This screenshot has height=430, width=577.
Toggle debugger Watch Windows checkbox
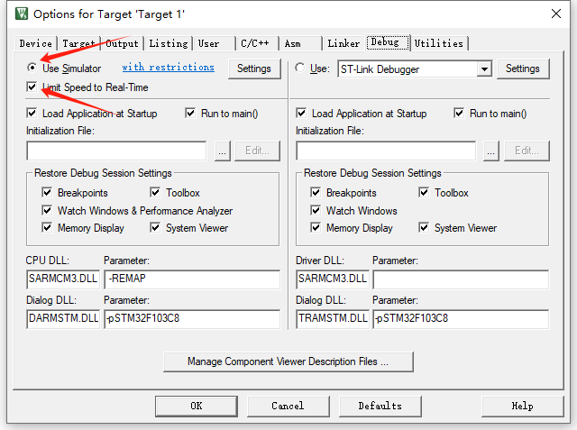[x=316, y=210]
